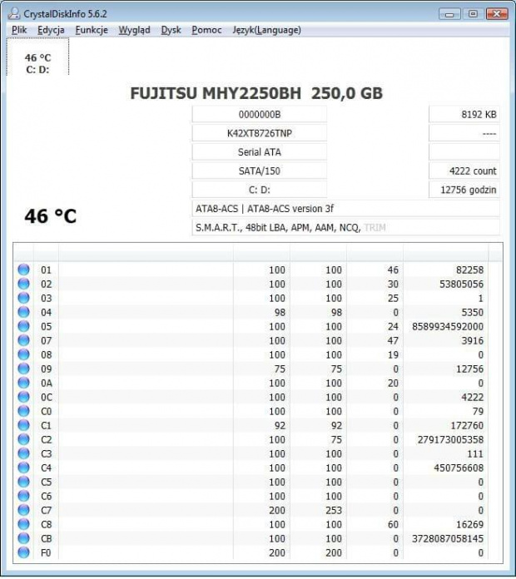Click the status icon for attribute 09
516x579 pixels.
tap(23, 369)
